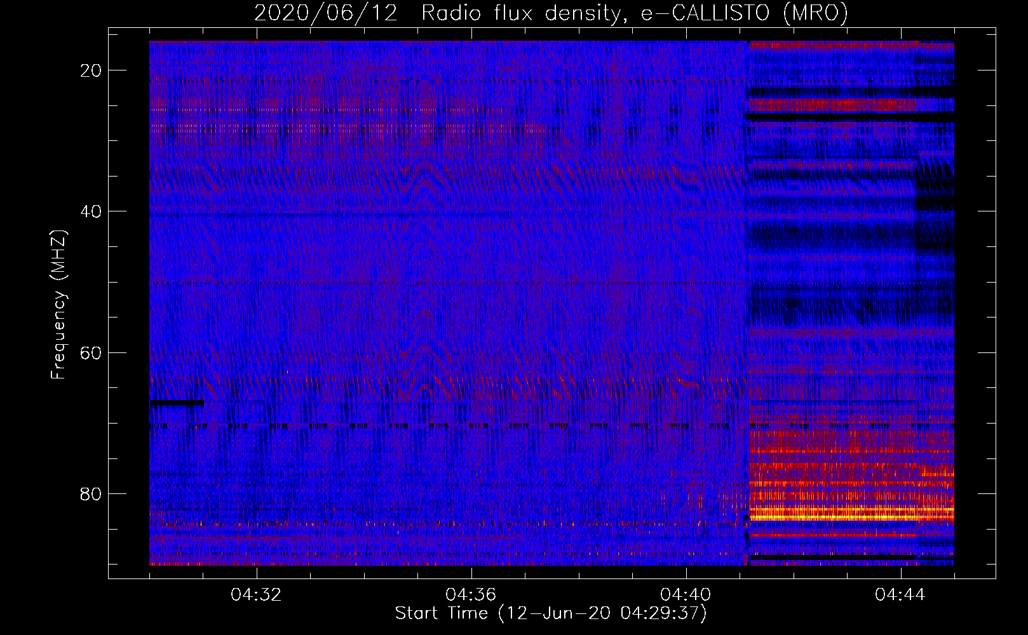Click the 'Start Time (12-Jun-20 04:29:37)' label
Image resolution: width=1028 pixels, height=635 pixels.
tap(551, 613)
